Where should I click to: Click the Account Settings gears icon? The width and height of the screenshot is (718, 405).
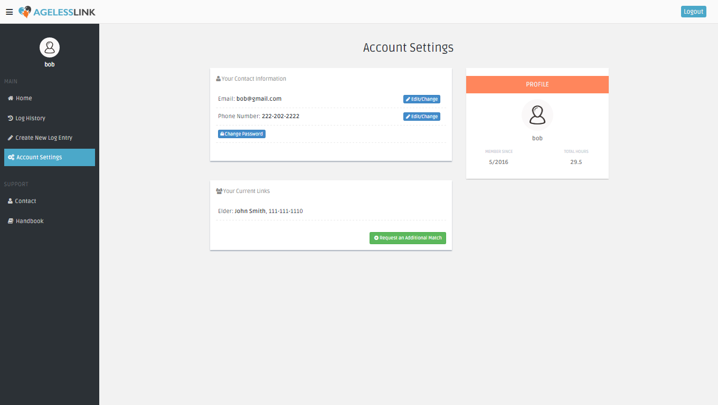click(x=11, y=157)
